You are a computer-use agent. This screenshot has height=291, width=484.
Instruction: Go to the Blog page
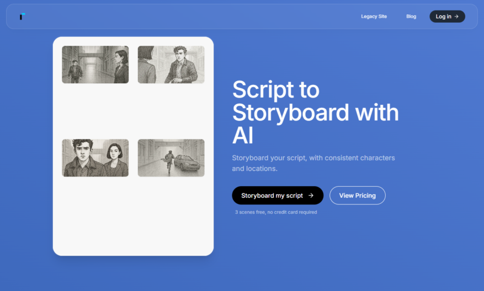[411, 17]
